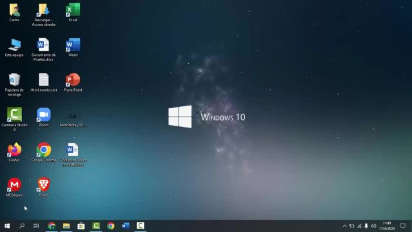Select the Papelera de reciclaje icon
Screen dimensions: 412x232
tap(14, 84)
